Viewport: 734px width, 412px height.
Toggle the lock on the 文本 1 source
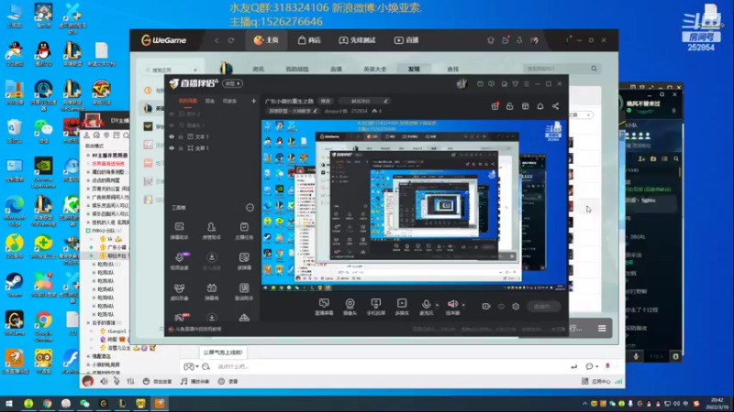(181, 136)
